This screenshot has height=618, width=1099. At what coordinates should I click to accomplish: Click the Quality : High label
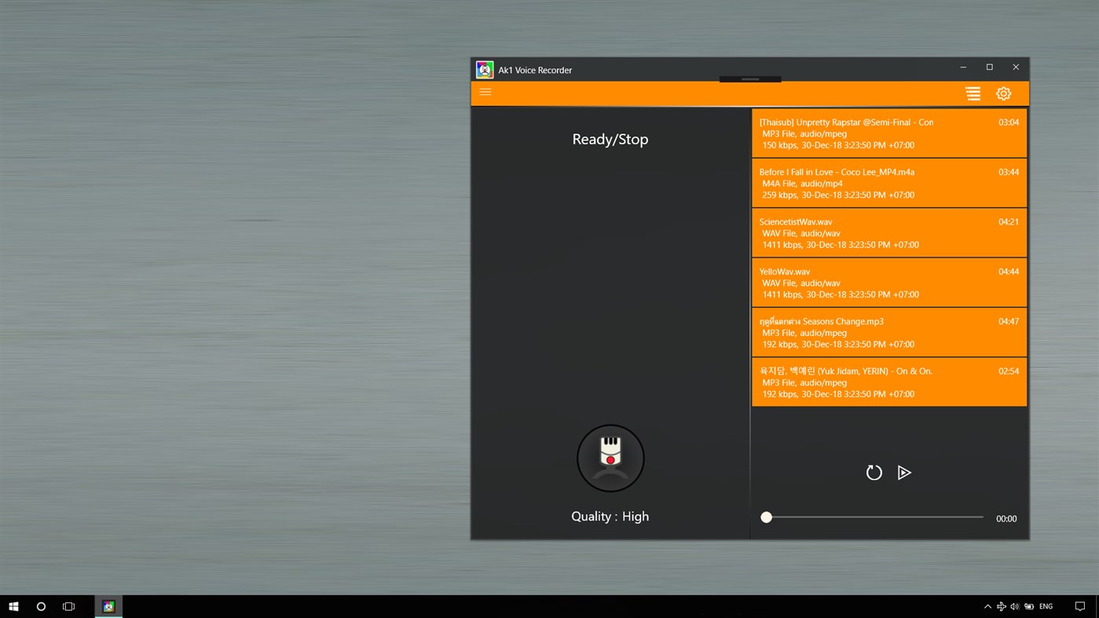[610, 516]
